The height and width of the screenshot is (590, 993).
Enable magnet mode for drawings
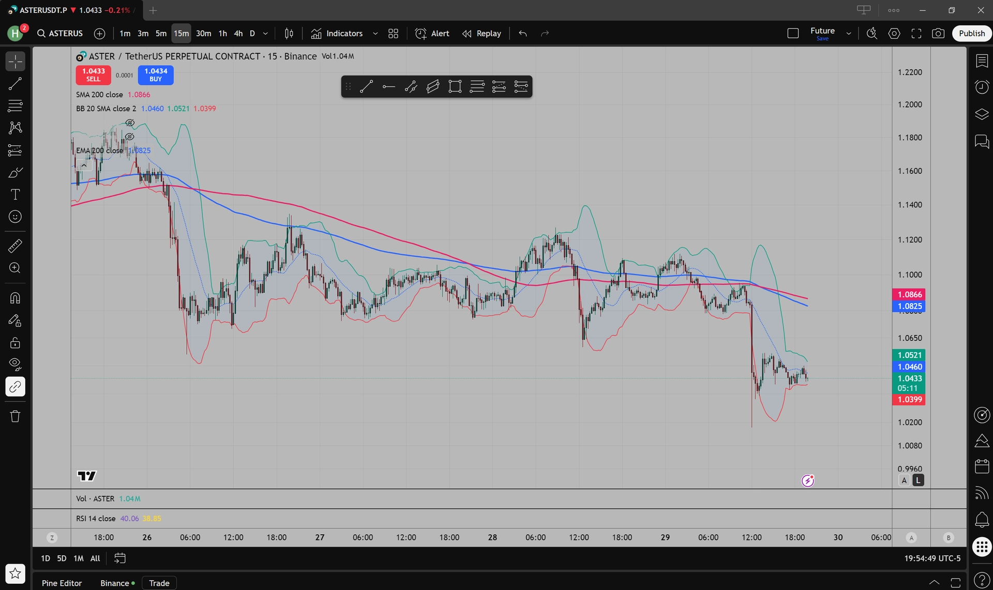click(x=15, y=298)
